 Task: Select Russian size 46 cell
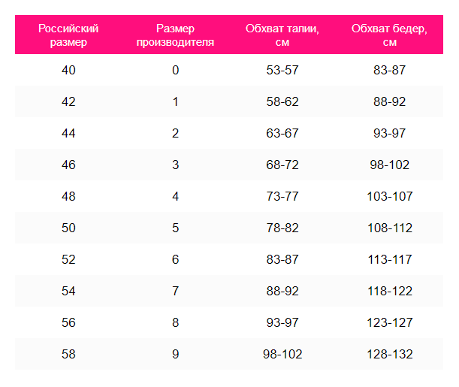pyautogui.click(x=68, y=165)
